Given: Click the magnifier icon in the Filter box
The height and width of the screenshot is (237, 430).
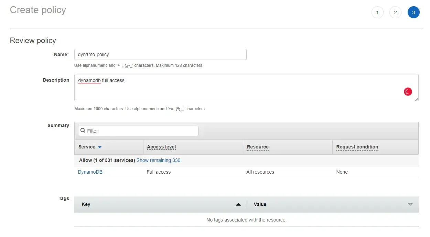Looking at the screenshot, I should [83, 131].
